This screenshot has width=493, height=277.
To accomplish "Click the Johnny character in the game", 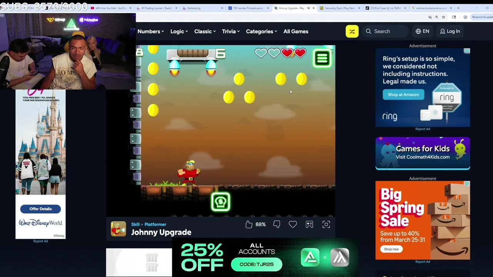I will 189,173.
